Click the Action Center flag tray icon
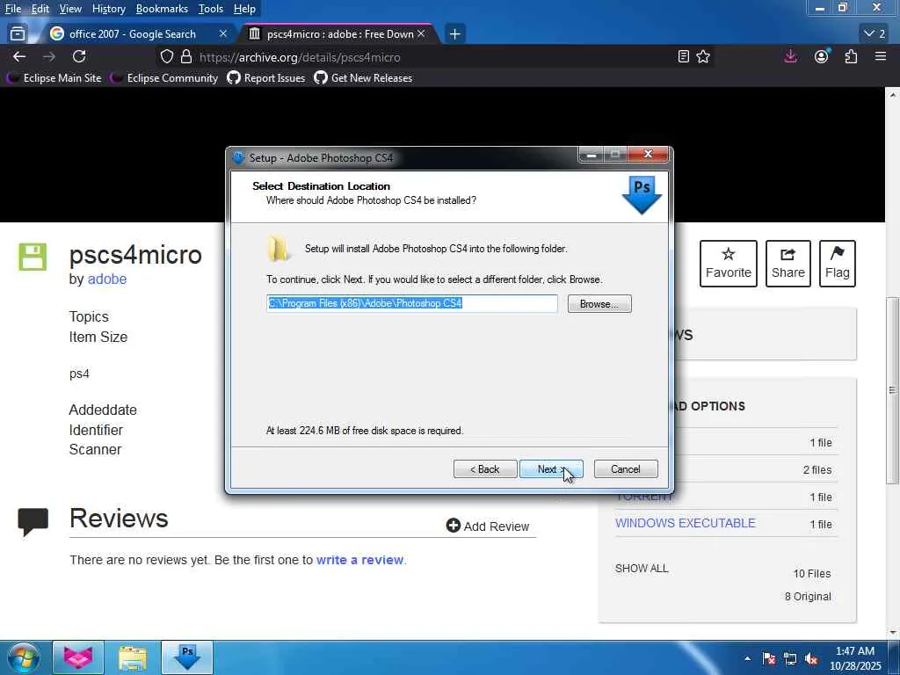Image resolution: width=900 pixels, height=675 pixels. pyautogui.click(x=769, y=658)
